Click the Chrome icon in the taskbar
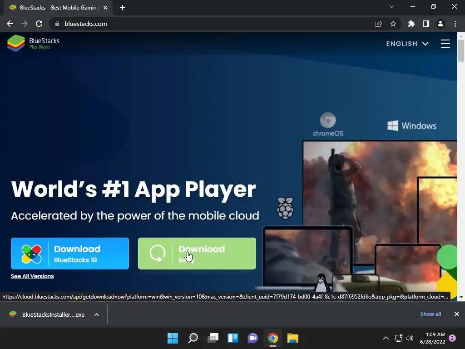This screenshot has width=465, height=349. 273,338
